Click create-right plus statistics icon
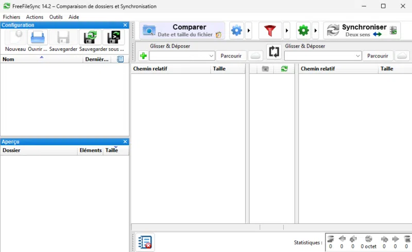This screenshot has height=252, width=412. [384, 239]
